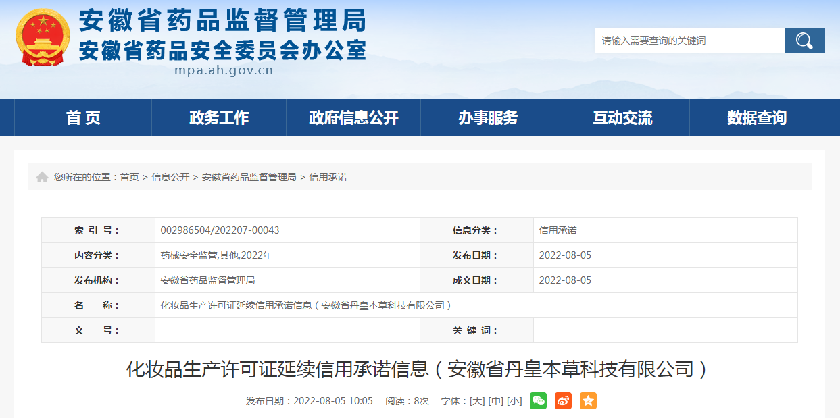This screenshot has width=840, height=418.
Task: Share via the red Weibo icon
Action: pos(563,400)
